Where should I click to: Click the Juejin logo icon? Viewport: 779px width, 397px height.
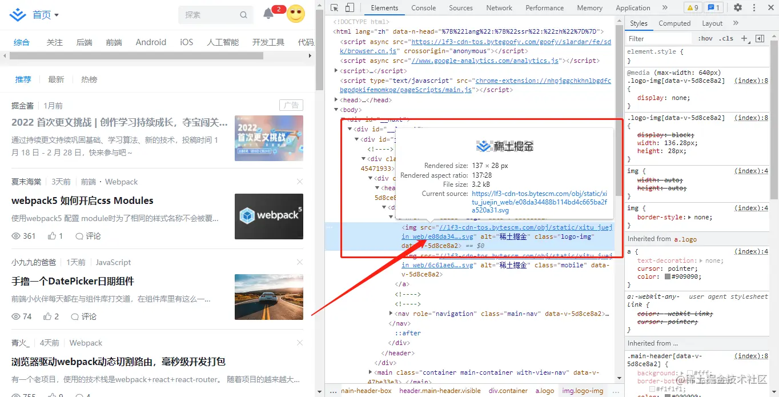(x=18, y=14)
